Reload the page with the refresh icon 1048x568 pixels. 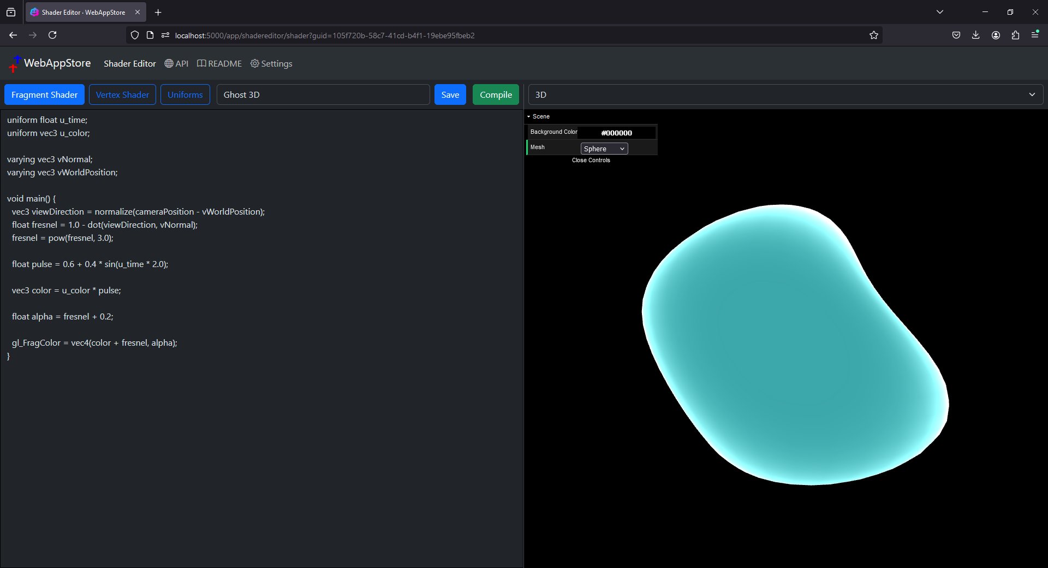52,35
